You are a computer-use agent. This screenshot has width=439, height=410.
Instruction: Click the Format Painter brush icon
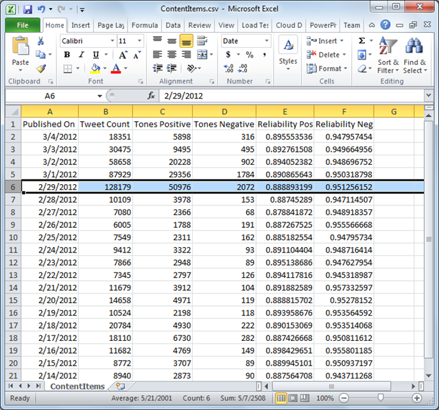click(41, 68)
